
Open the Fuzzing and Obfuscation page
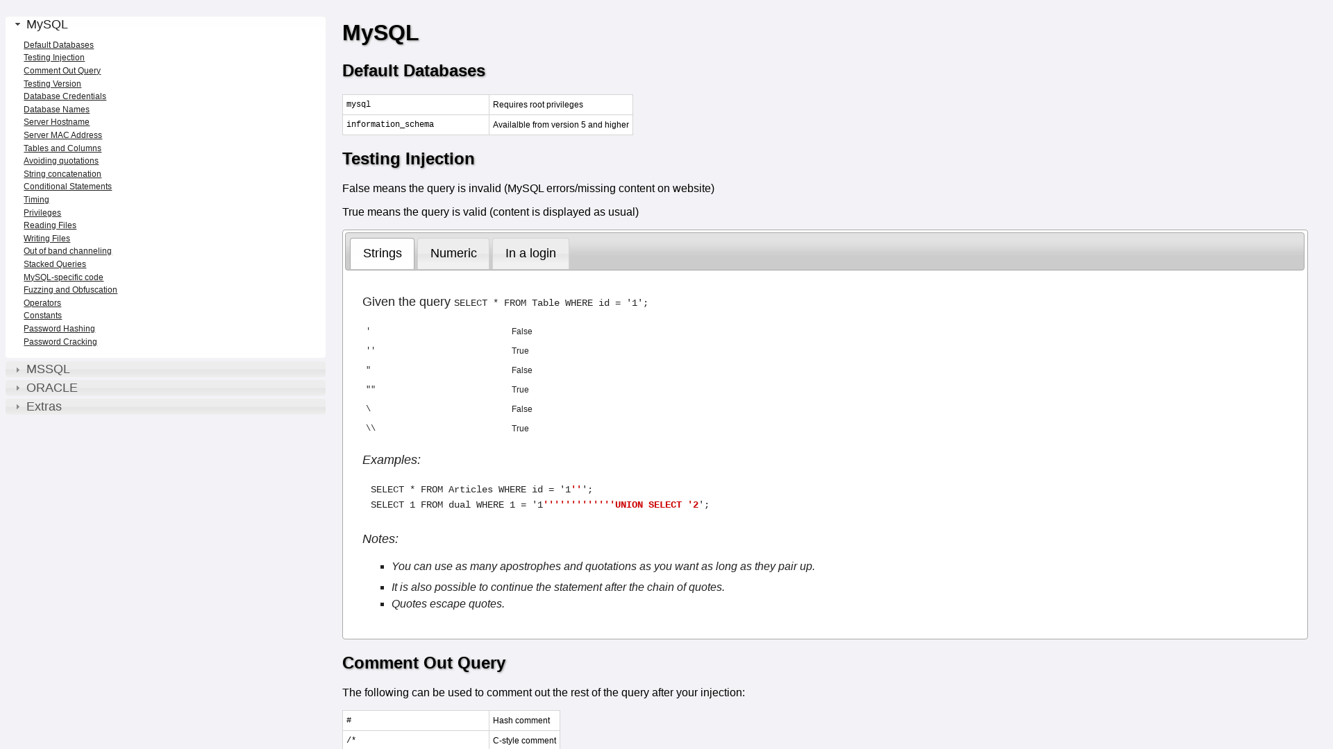click(x=71, y=290)
